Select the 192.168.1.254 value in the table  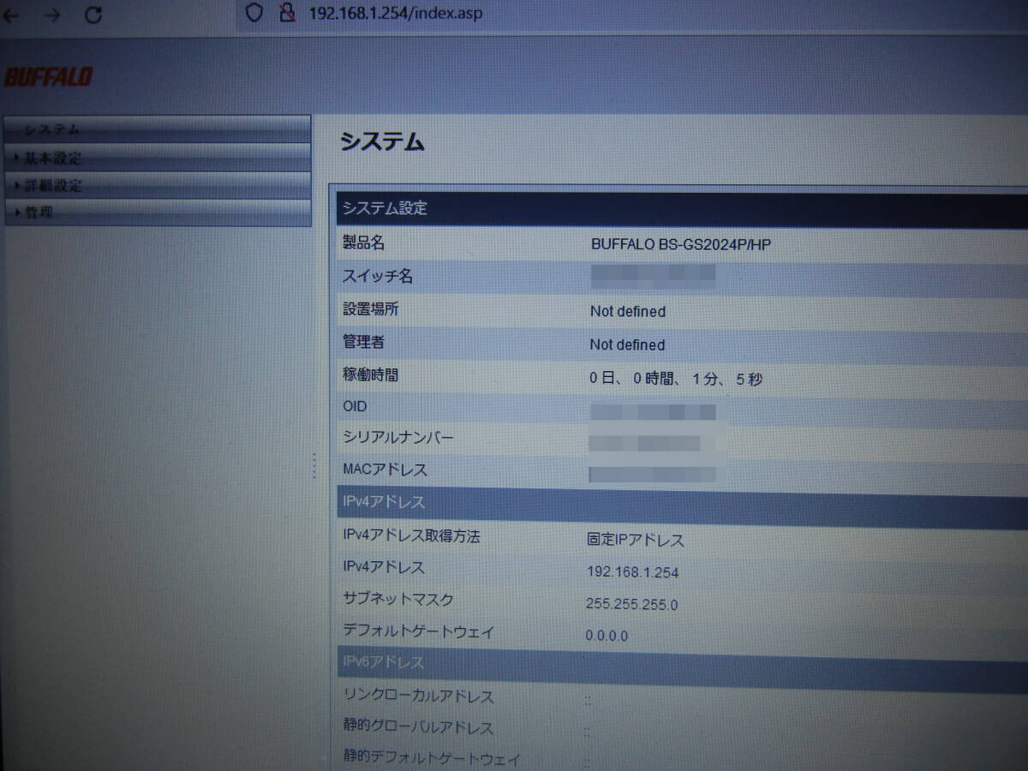pyautogui.click(x=633, y=572)
